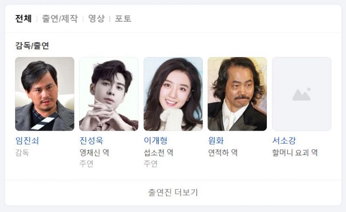Click actor 원화's photo thumbnail
346x212 pixels.
coord(237,94)
